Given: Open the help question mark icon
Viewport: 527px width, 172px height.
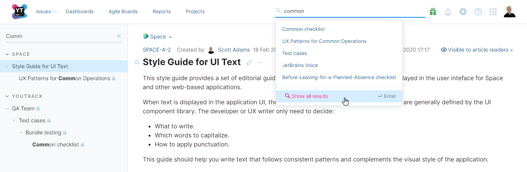Looking at the screenshot, I should (478, 12).
